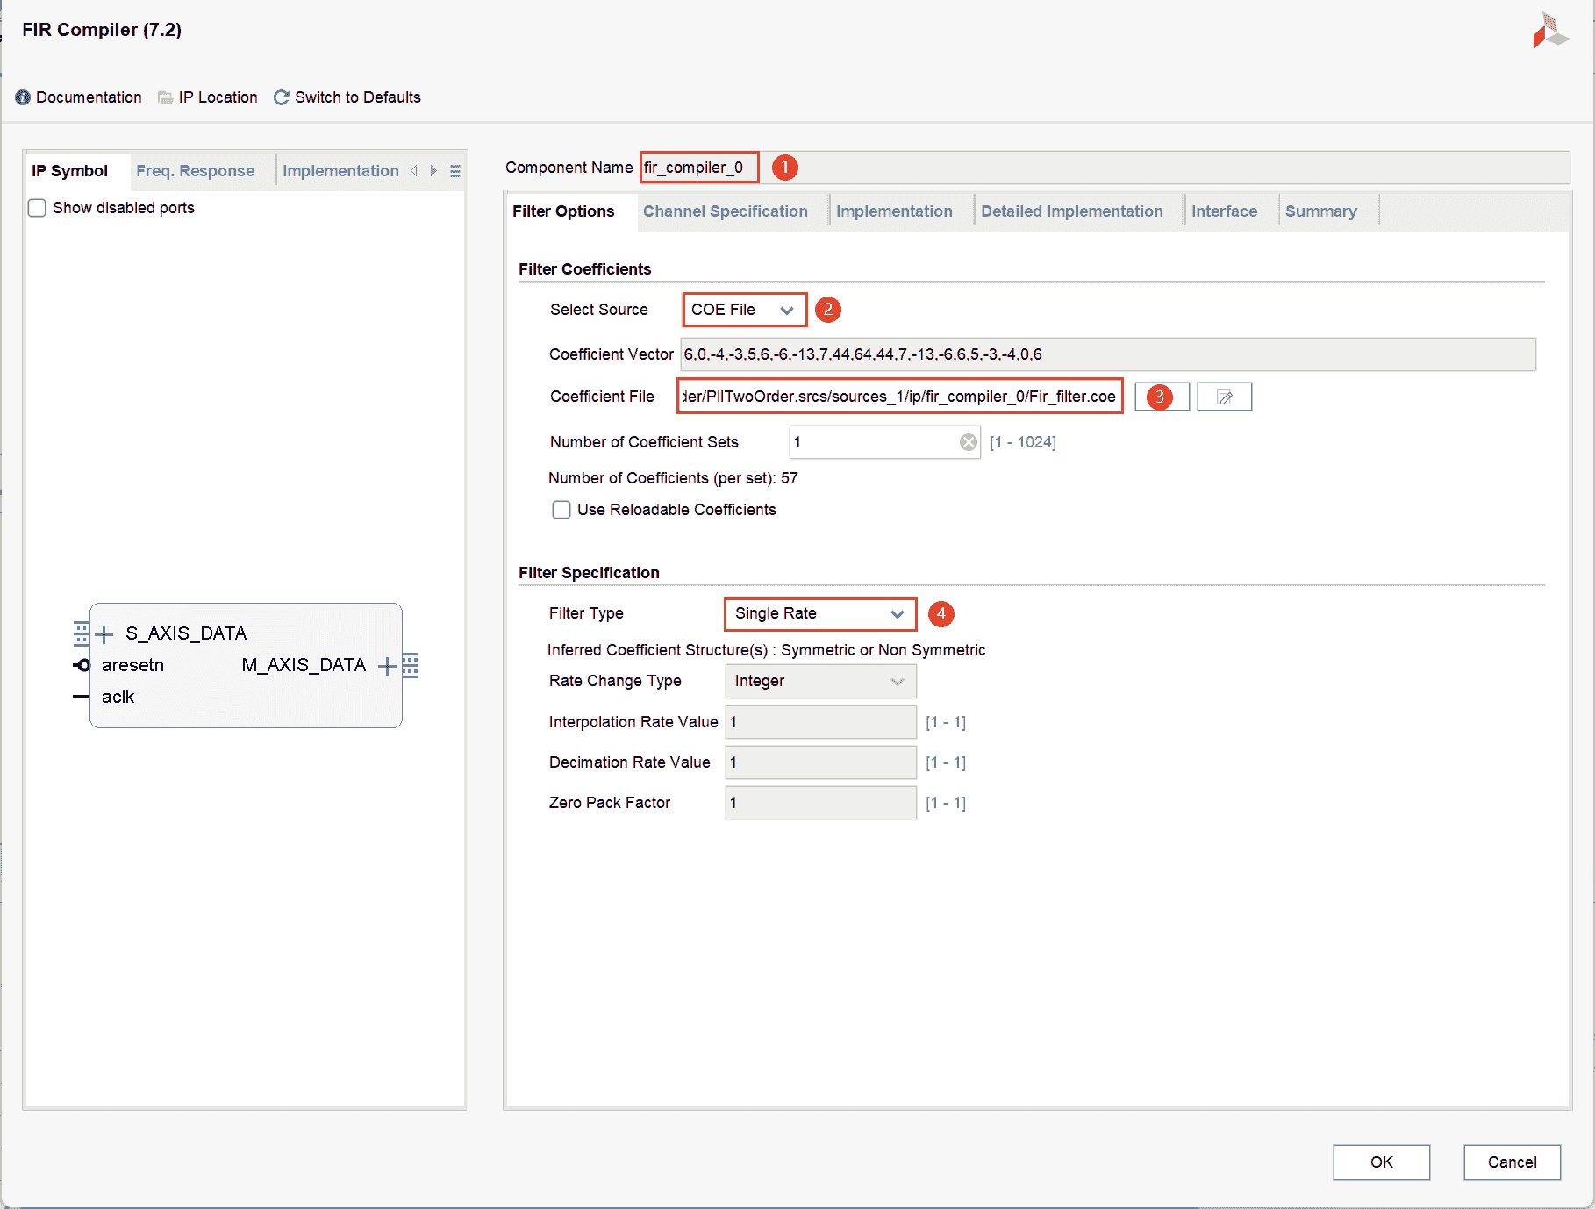Clear the Number of Coefficient Sets field
The width and height of the screenshot is (1595, 1209).
[968, 442]
